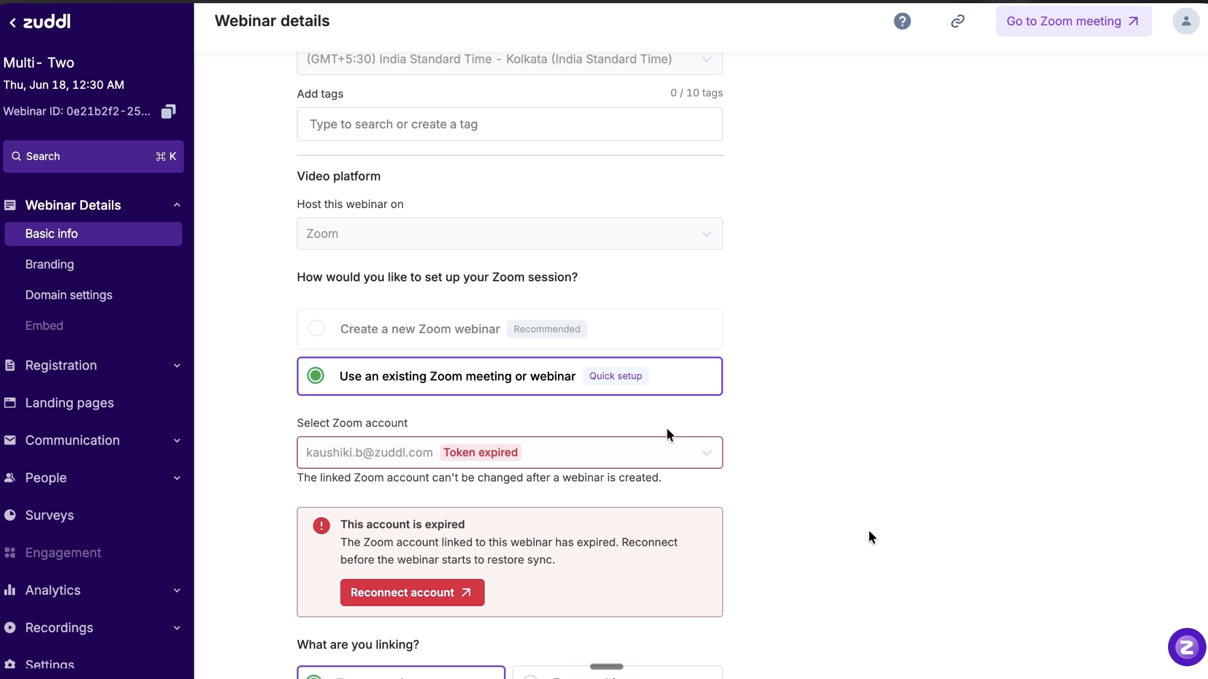Click the search magnifier icon
This screenshot has height=679, width=1208.
pos(17,156)
